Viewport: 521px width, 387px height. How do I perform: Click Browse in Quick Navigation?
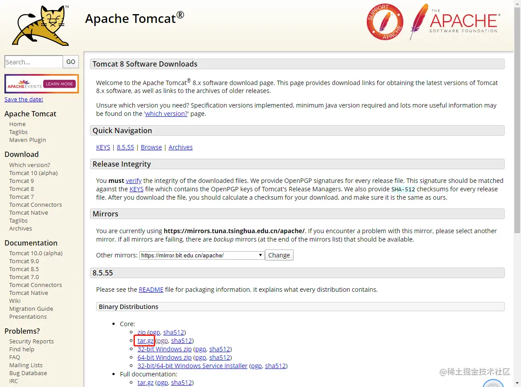tap(151, 147)
